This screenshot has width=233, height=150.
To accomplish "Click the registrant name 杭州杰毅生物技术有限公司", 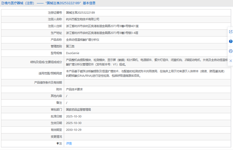I will pos(82,19).
